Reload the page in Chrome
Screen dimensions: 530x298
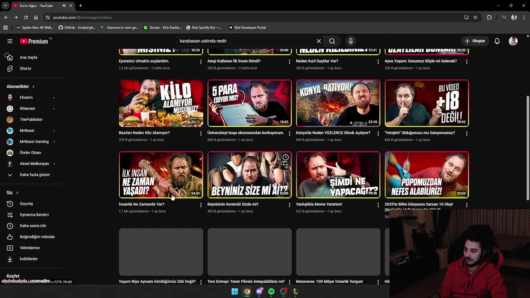pos(26,17)
